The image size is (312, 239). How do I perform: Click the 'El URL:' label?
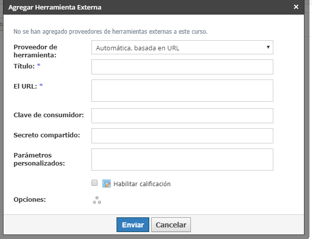pyautogui.click(x=25, y=87)
